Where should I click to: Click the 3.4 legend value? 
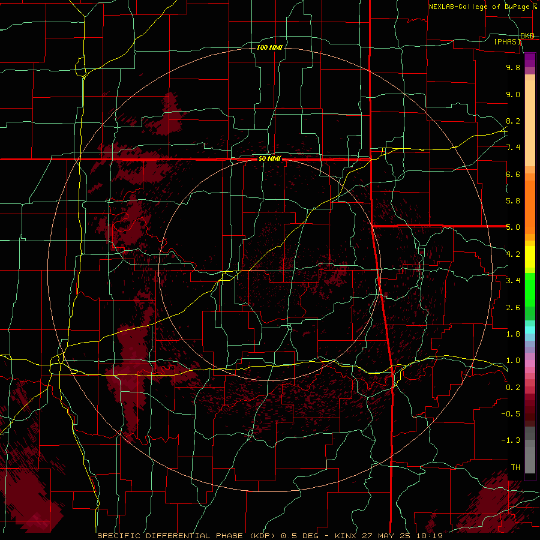point(513,281)
